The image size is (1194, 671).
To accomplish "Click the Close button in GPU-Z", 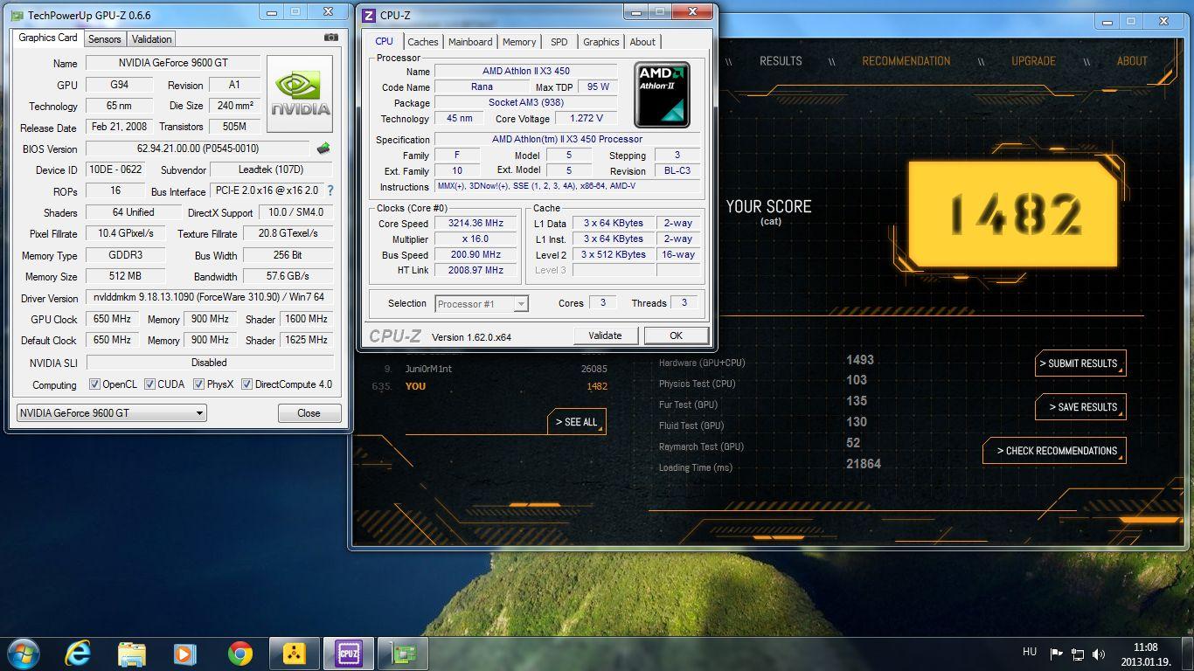I will coord(309,413).
